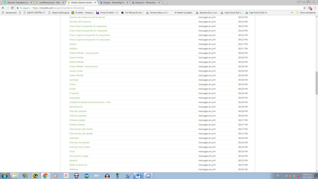Click the 09:26 PM time for Envío
Screen dimensions: 318x179
[x=243, y=151]
